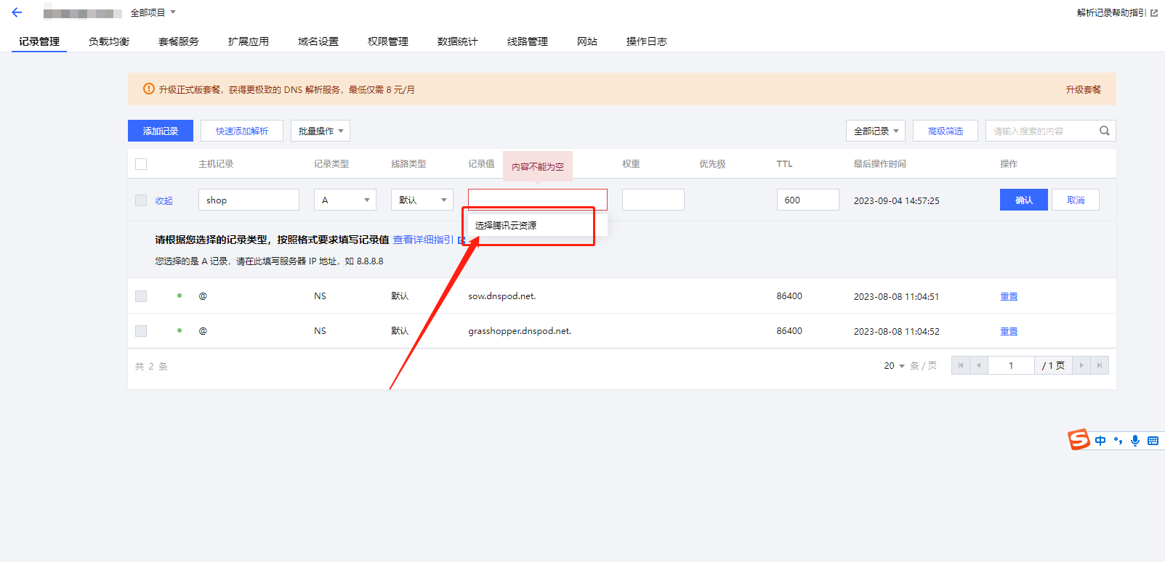This screenshot has width=1165, height=562.
Task: Click Sogou input microphone icon
Action: click(1135, 441)
